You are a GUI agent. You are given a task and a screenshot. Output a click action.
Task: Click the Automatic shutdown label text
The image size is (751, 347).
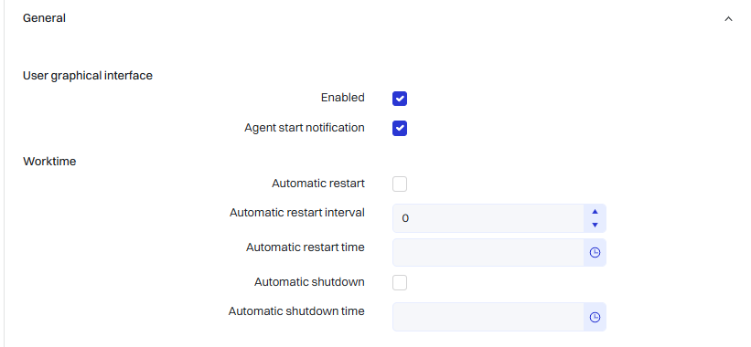coord(309,282)
